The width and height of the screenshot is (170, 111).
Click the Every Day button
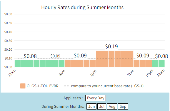[x=96, y=98]
